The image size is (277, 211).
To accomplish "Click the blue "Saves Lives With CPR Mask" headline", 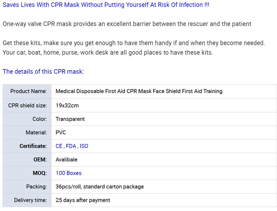I will point(106,5).
